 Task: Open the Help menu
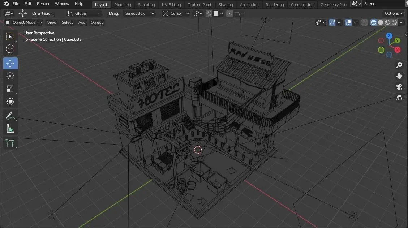(x=79, y=4)
